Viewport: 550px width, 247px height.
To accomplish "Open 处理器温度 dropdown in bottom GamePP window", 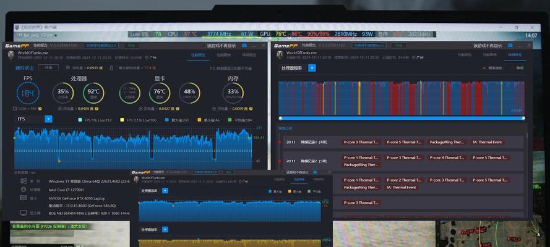I will [165, 191].
